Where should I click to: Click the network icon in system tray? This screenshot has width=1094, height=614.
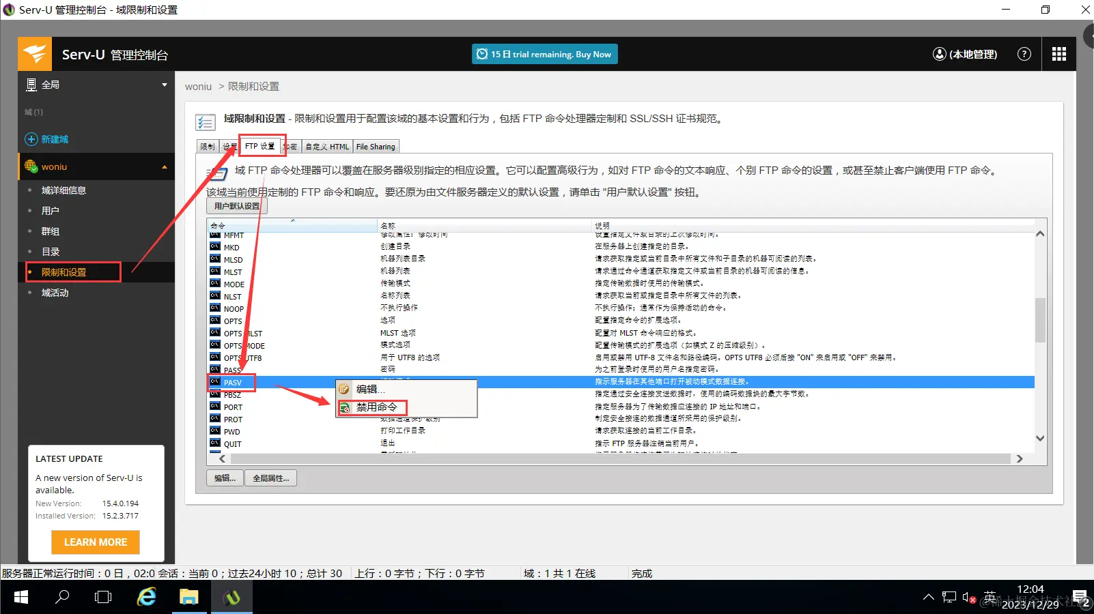point(949,598)
